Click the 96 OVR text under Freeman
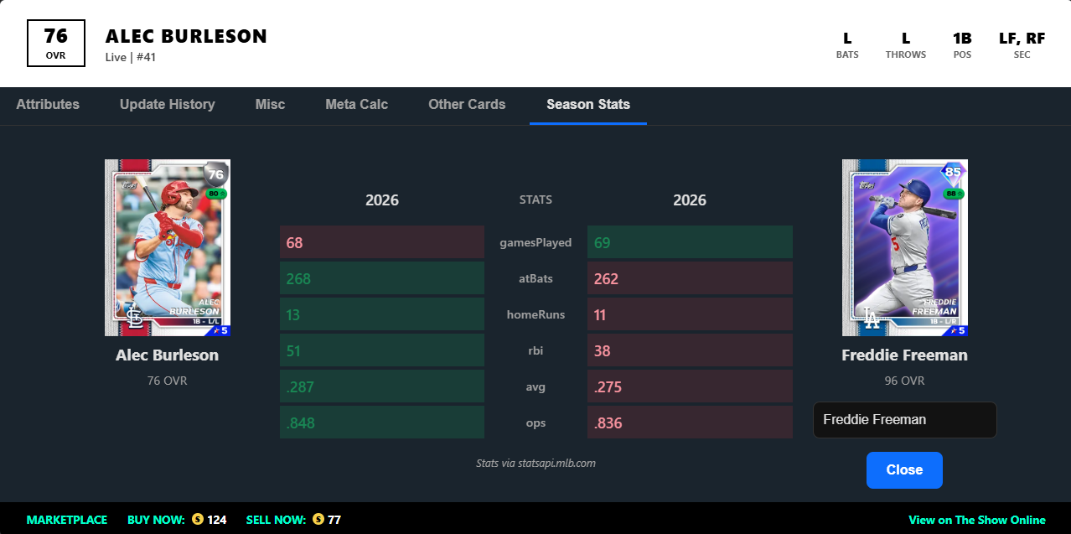The height and width of the screenshot is (534, 1071). click(x=904, y=381)
